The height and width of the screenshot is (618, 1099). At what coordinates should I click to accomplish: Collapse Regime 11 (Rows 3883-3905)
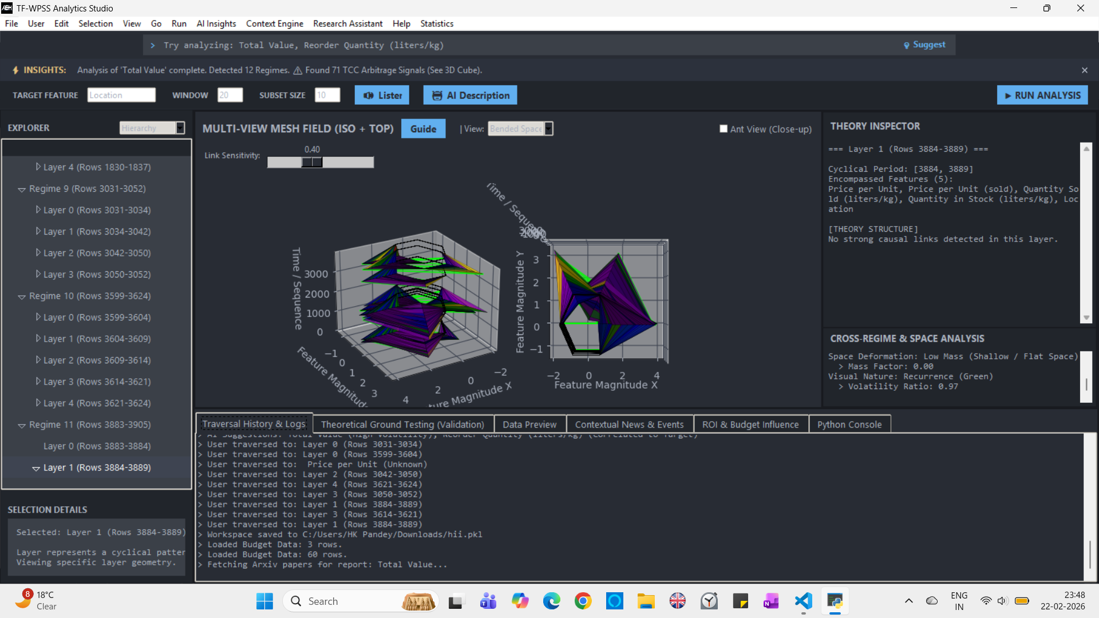click(22, 425)
